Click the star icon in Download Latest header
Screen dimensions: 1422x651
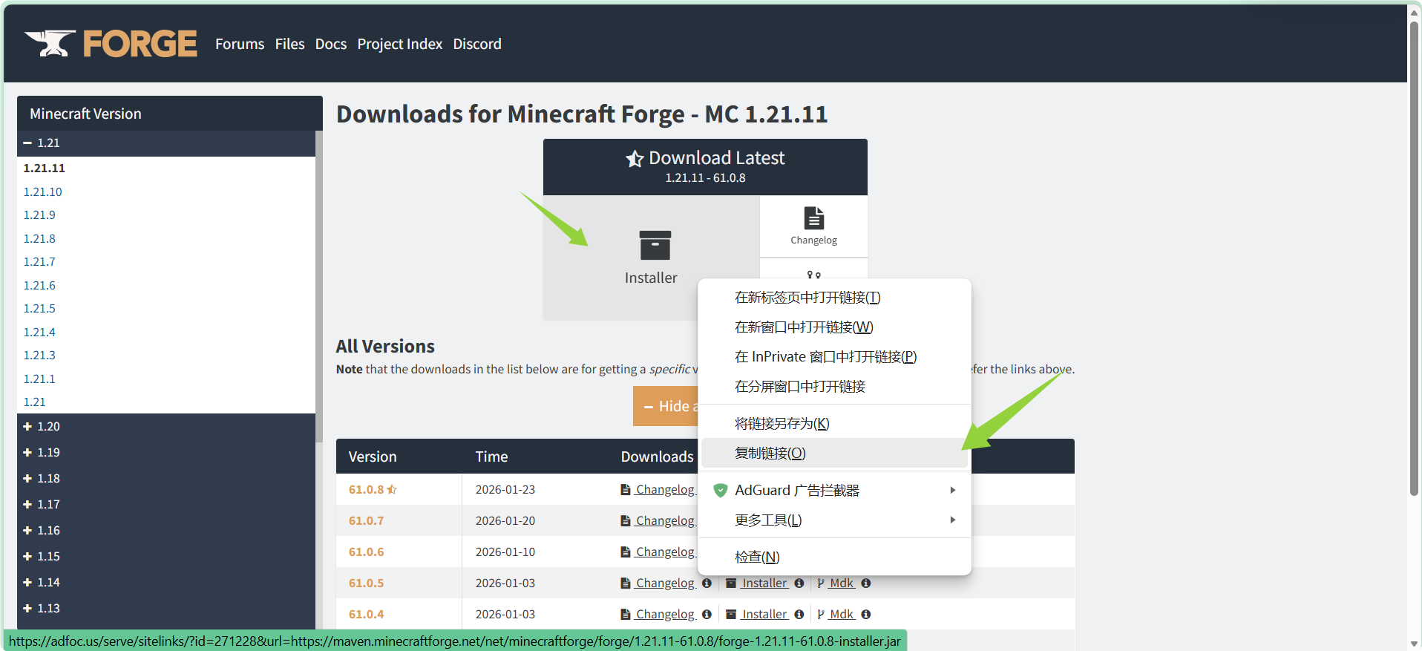click(x=635, y=159)
